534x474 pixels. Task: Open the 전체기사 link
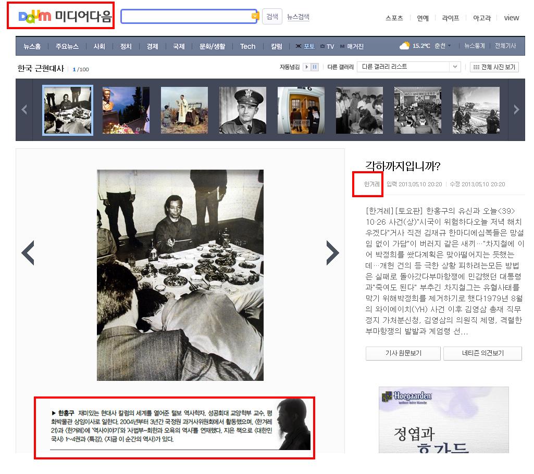tap(505, 46)
